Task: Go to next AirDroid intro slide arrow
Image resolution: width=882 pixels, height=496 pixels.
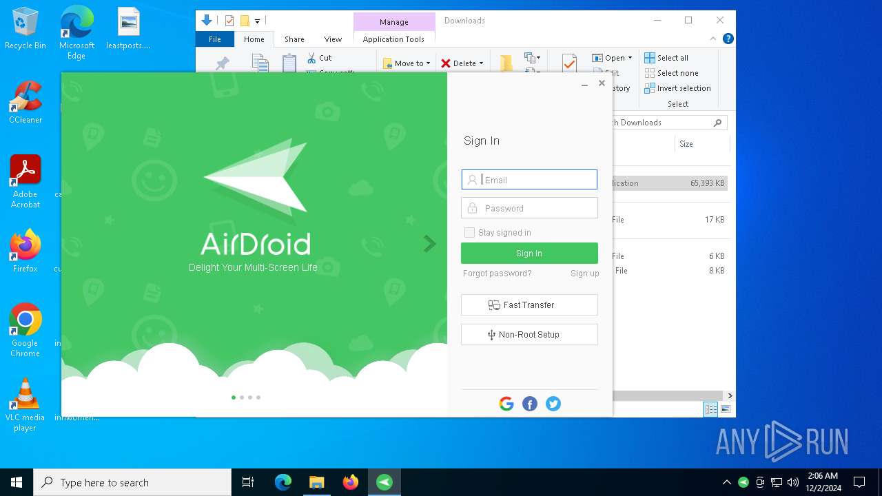Action: coord(430,243)
